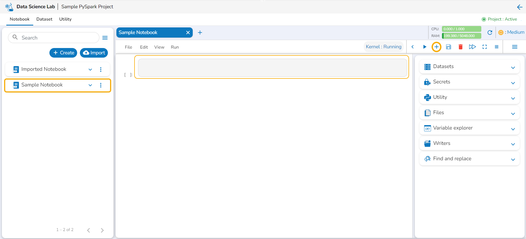This screenshot has height=239, width=526.
Task: Click the Variable explorer icon
Action: [x=427, y=128]
